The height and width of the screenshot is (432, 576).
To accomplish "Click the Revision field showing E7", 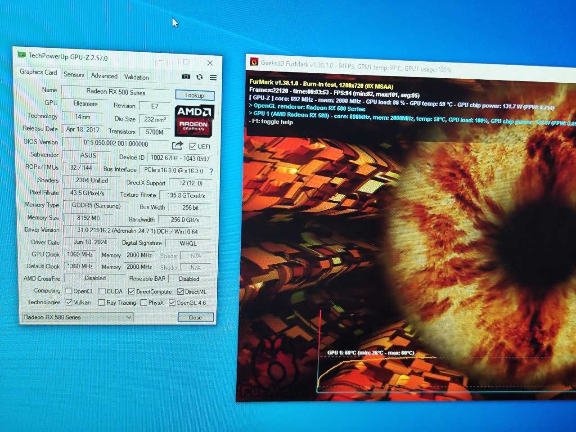I will (154, 106).
